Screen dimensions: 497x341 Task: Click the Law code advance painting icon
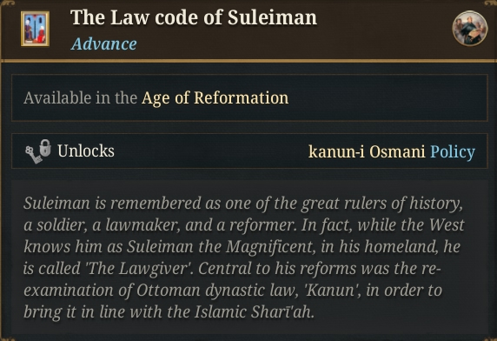[x=35, y=29]
